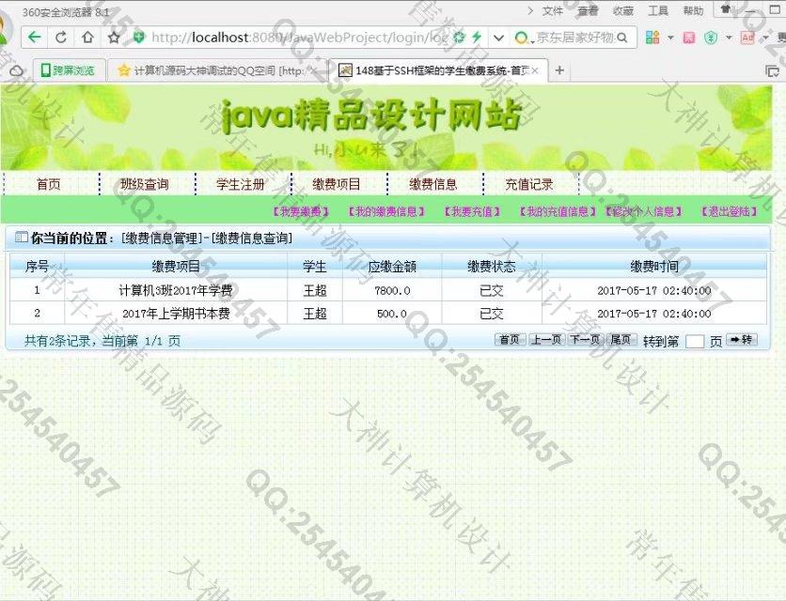Click the browser back arrow button
Image resolution: width=786 pixels, height=601 pixels.
coord(35,38)
